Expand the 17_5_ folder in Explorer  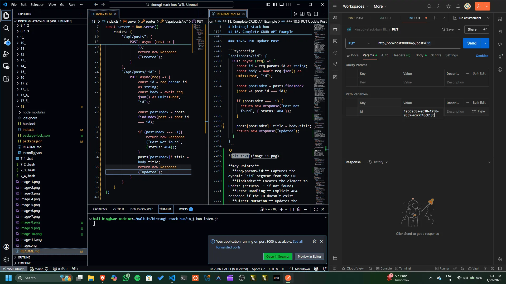(x=25, y=101)
